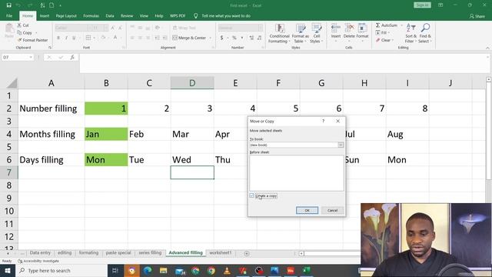The height and width of the screenshot is (277, 492).
Task: Click the Save icon in quick access toolbar
Action: [x=8, y=5]
